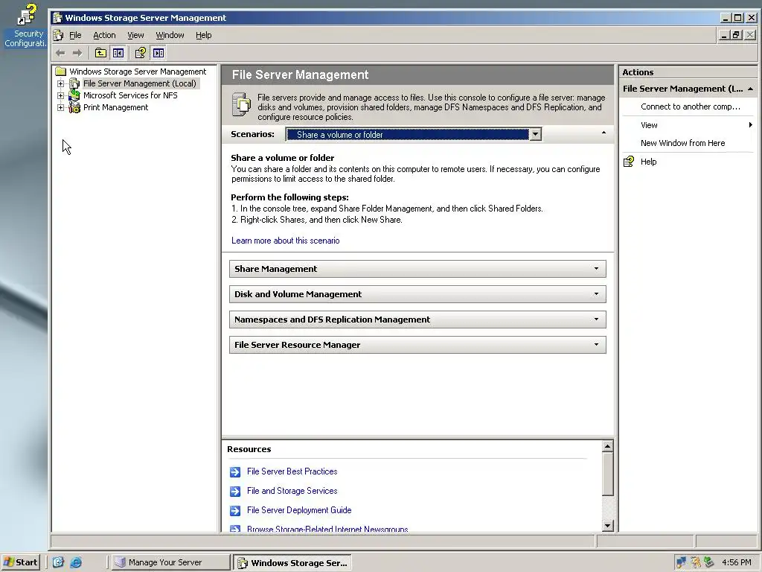The image size is (762, 572).
Task: Click the Start button
Action: 21,562
